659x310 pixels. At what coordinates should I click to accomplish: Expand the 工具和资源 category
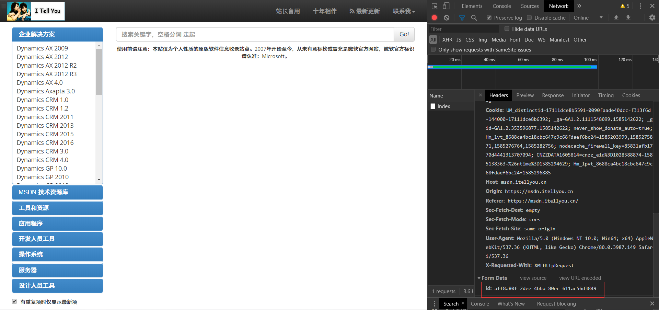[x=57, y=208]
